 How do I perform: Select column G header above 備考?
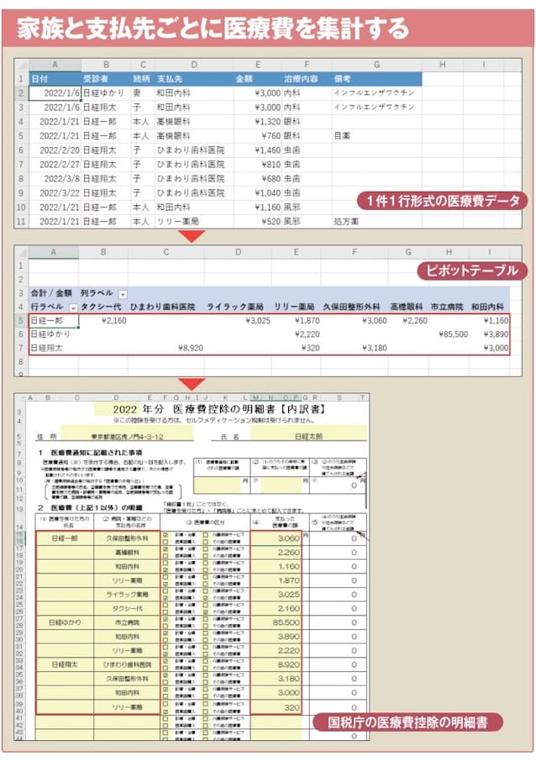376,65
